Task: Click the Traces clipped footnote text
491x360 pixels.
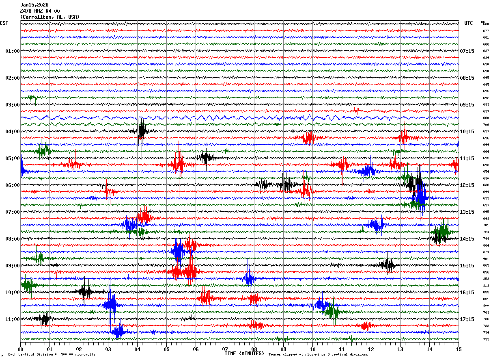Action: tap(318, 355)
